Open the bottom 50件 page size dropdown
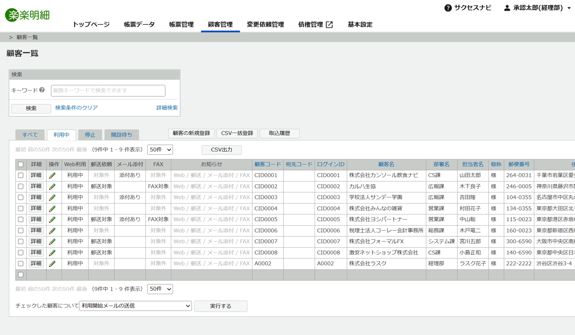This screenshot has height=335, width=575. pos(160,289)
